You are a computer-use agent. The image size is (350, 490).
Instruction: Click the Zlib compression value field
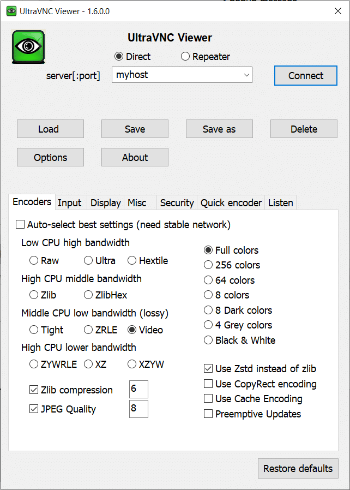pyautogui.click(x=138, y=389)
